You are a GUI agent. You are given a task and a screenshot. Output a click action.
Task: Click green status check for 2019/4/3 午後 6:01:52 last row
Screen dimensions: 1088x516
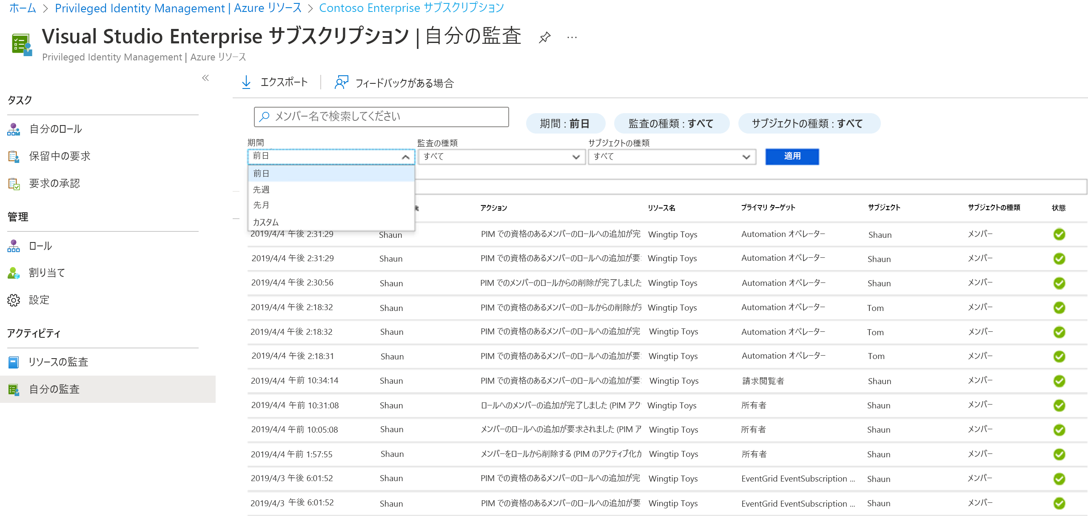pos(1059,503)
